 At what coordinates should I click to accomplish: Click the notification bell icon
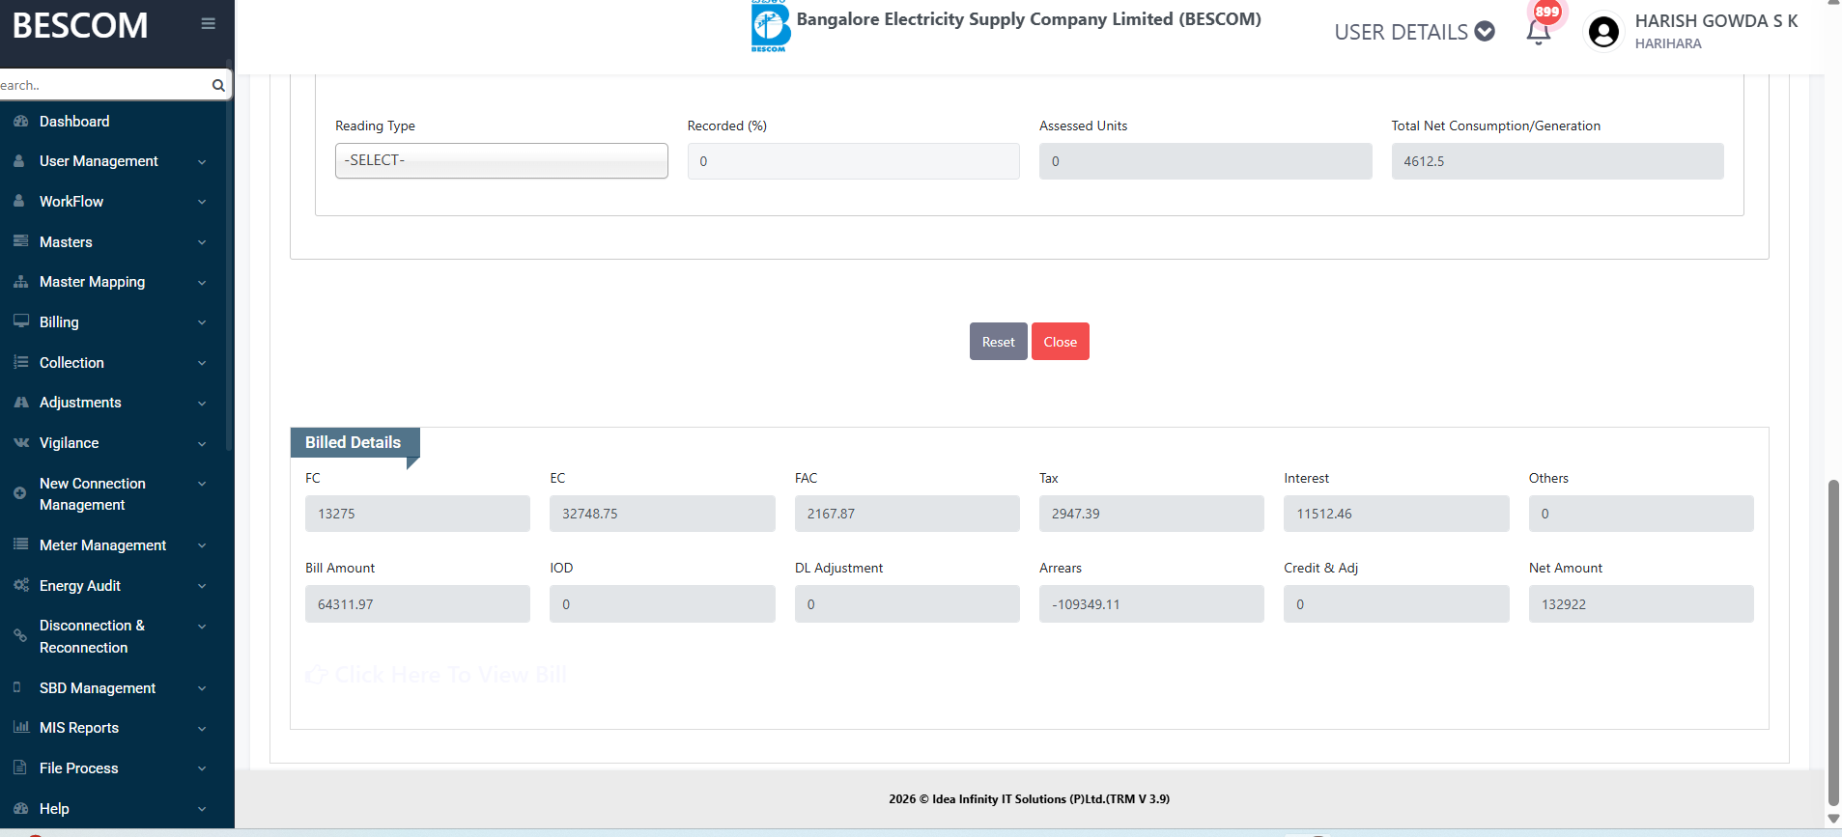[1538, 32]
